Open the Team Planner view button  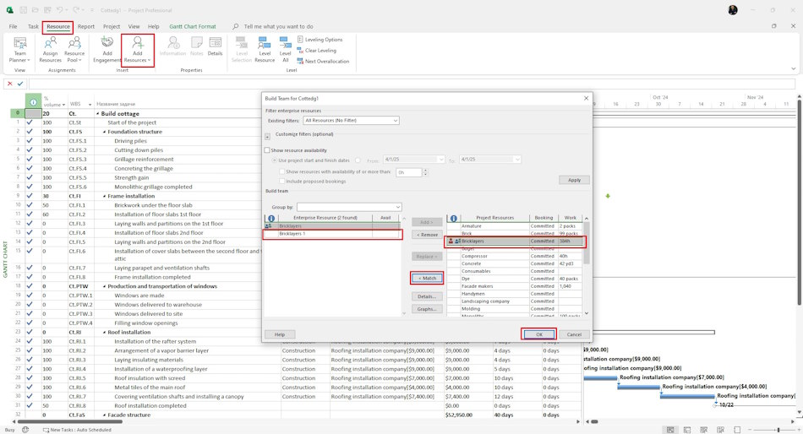[20, 50]
